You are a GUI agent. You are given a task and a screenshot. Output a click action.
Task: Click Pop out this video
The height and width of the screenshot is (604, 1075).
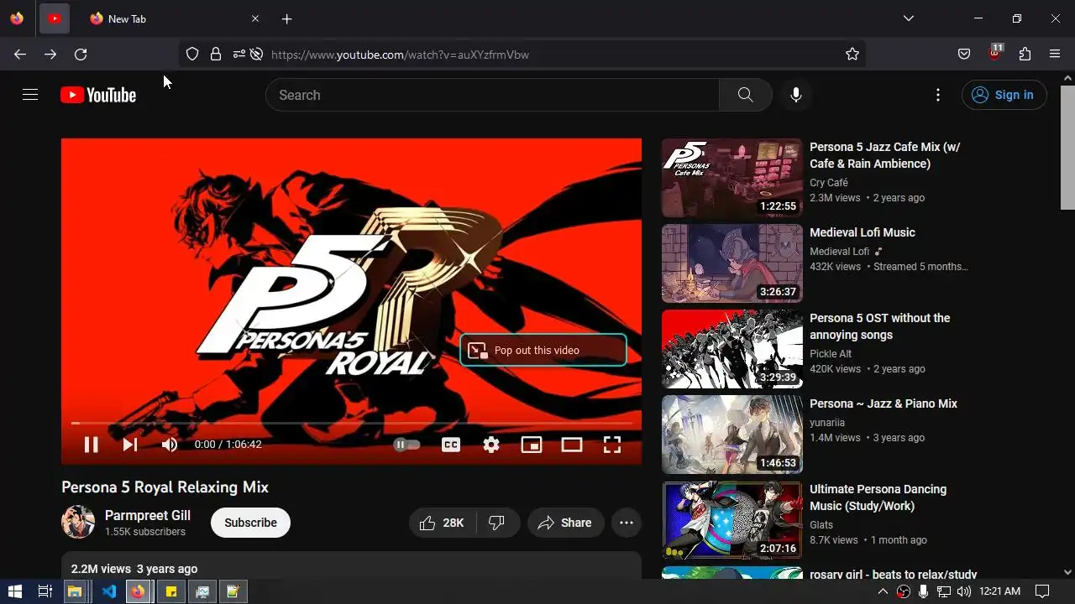tap(543, 350)
